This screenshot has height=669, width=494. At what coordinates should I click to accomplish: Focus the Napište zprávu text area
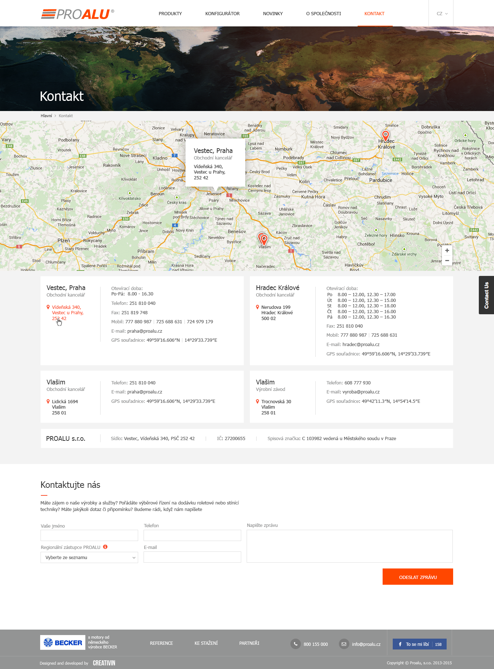coord(349,546)
